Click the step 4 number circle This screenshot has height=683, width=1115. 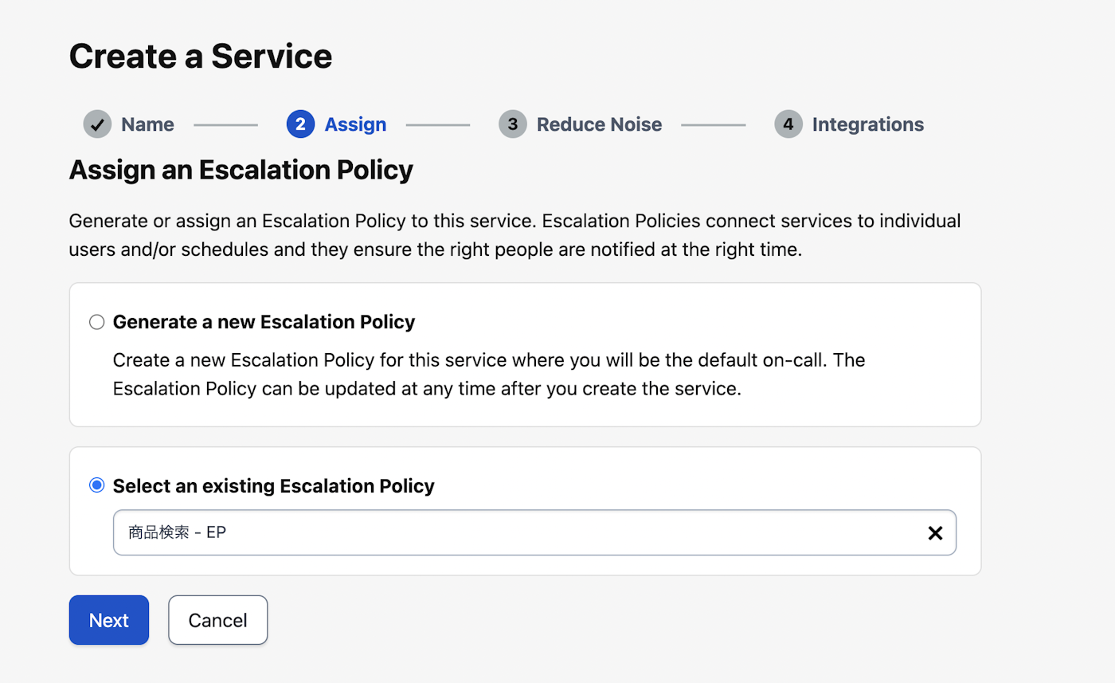click(788, 124)
